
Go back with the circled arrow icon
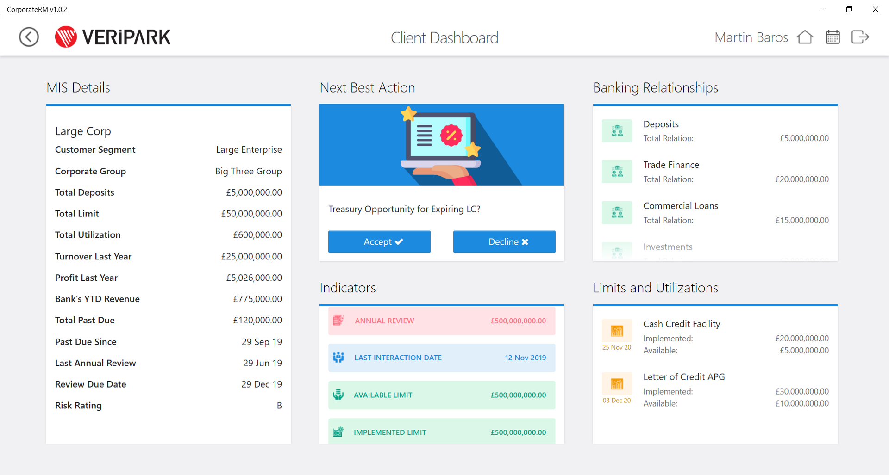pyautogui.click(x=29, y=37)
